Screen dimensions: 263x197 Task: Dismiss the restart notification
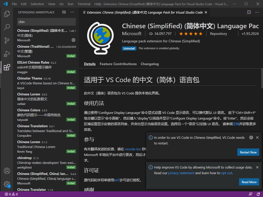point(257,137)
